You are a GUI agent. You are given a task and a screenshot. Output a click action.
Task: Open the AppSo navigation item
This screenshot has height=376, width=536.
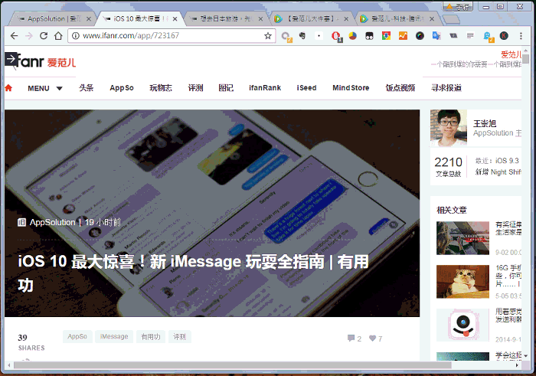[x=121, y=88]
